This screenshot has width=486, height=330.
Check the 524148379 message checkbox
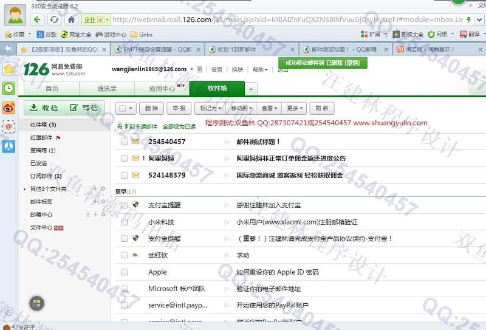[x=125, y=175]
